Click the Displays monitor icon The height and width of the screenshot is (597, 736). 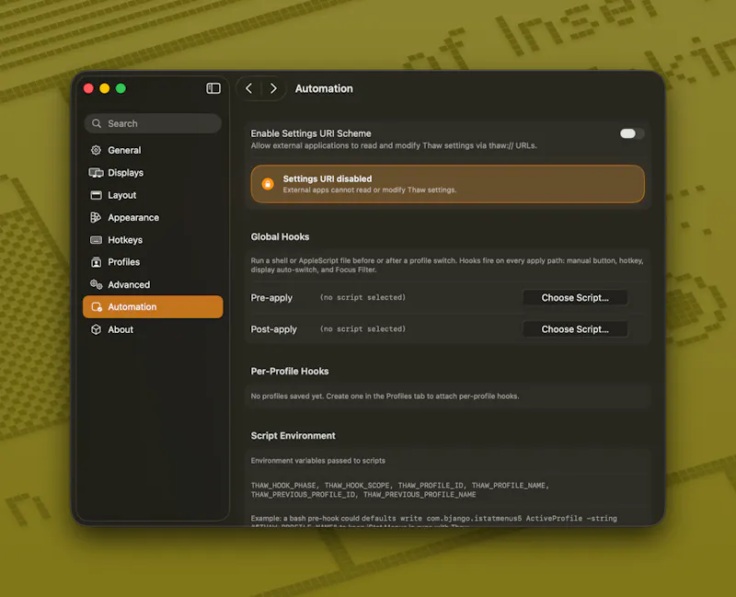96,173
